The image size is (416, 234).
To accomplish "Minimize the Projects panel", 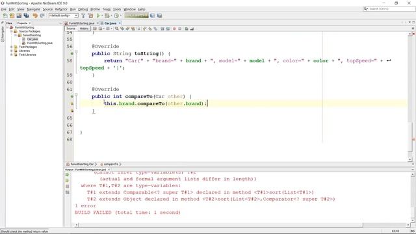I will 60,23.
